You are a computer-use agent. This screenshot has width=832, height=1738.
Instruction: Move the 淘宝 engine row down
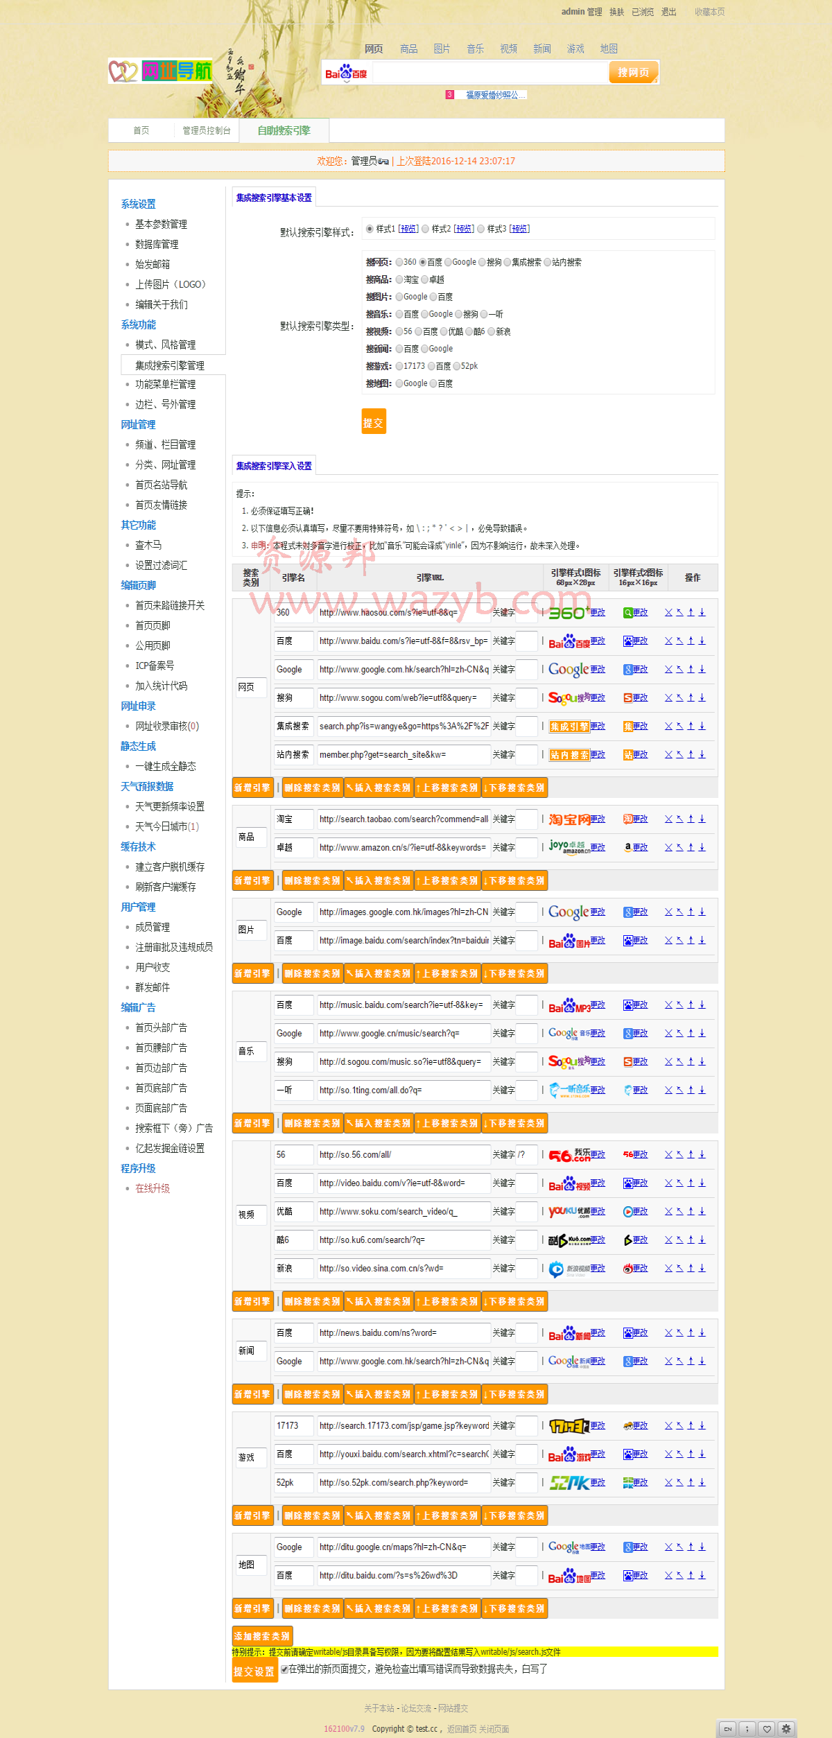702,819
